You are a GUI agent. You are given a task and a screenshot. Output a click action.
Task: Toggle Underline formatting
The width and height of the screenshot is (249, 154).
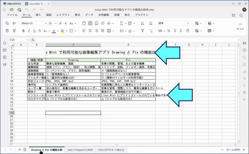pyautogui.click(x=34, y=31)
